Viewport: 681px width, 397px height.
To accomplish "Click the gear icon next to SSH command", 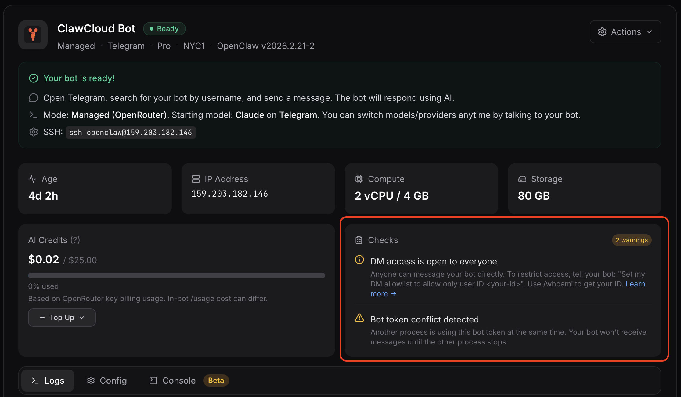I will pos(34,132).
